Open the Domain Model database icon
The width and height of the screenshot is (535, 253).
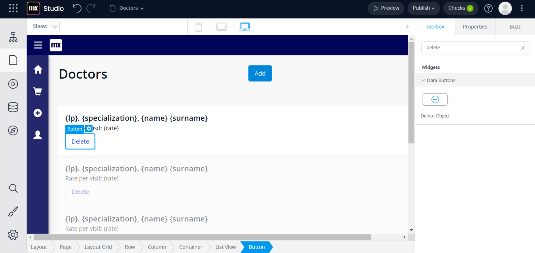[x=13, y=107]
